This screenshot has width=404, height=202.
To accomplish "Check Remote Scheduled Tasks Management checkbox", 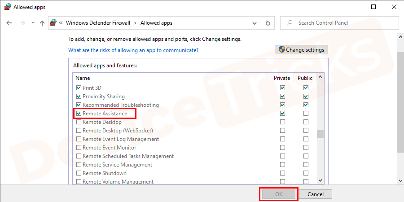I will click(79, 156).
